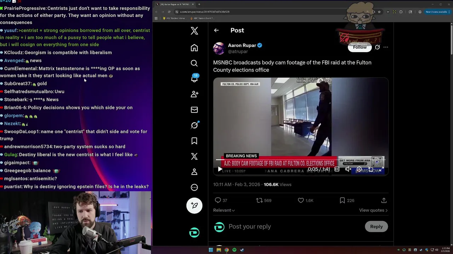
Task: Open ARC Raiders Event T... bookmark
Action: point(202,18)
